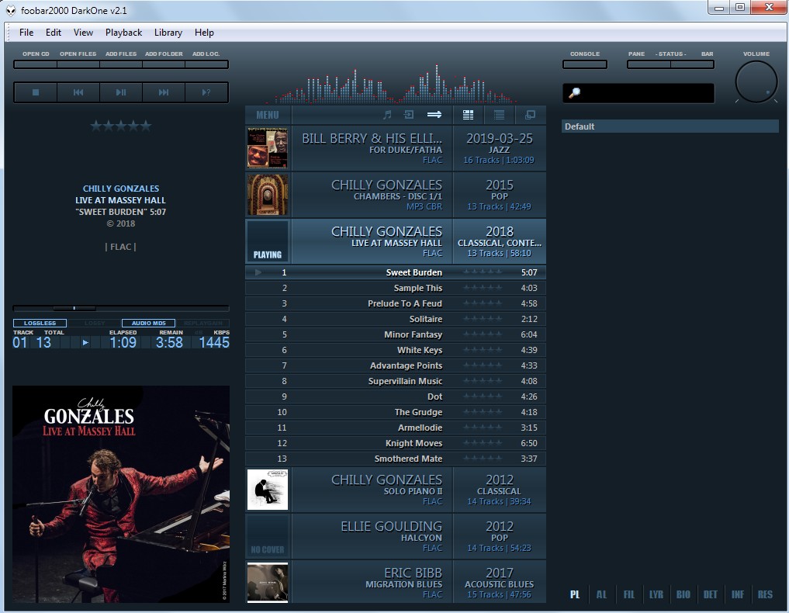789x613 pixels.
Task: Switch to the LYR tab
Action: pos(656,594)
